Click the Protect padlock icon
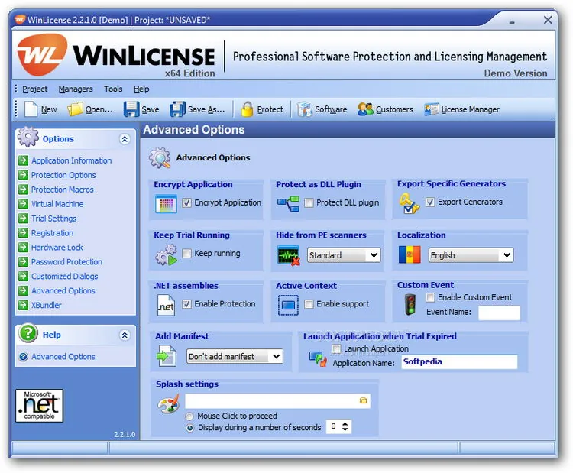This screenshot has height=473, width=573. point(248,109)
